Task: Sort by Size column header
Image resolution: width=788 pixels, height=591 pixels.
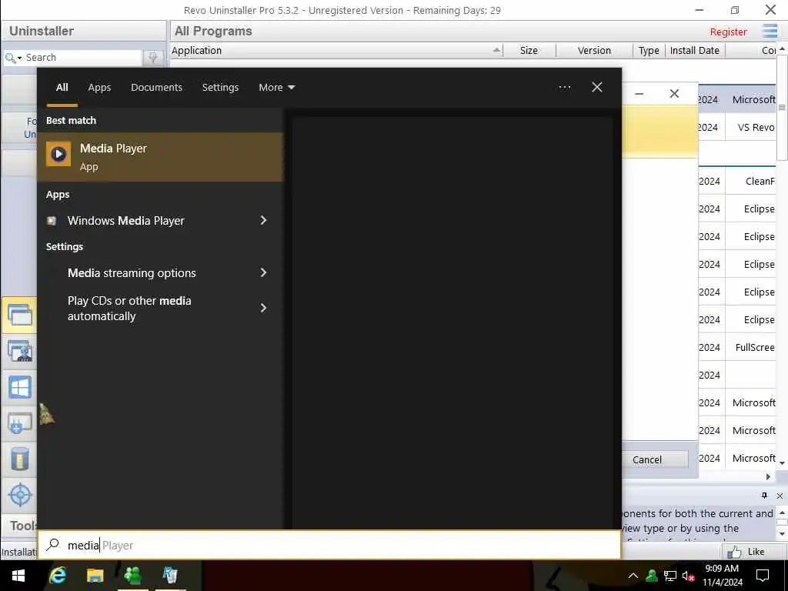Action: [x=529, y=50]
